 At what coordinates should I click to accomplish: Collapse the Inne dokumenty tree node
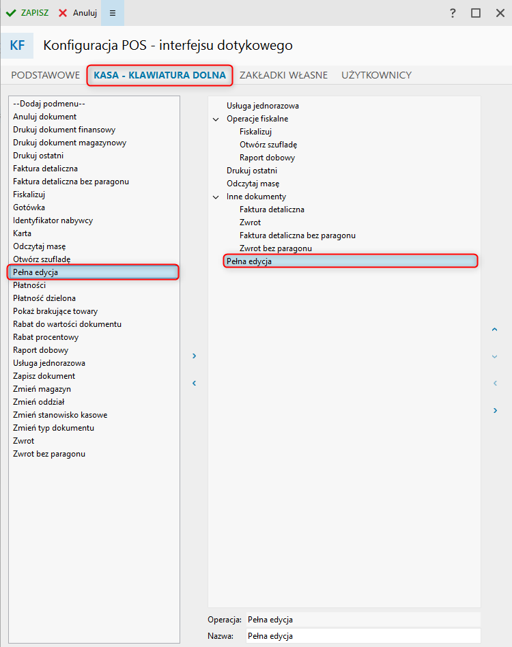[216, 197]
